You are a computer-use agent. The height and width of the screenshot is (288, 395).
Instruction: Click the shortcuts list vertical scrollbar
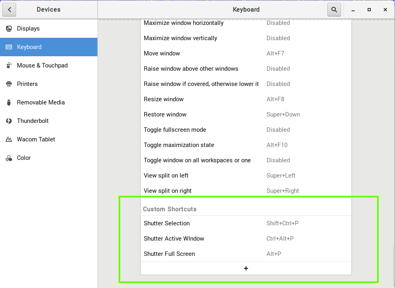pyautogui.click(x=394, y=265)
